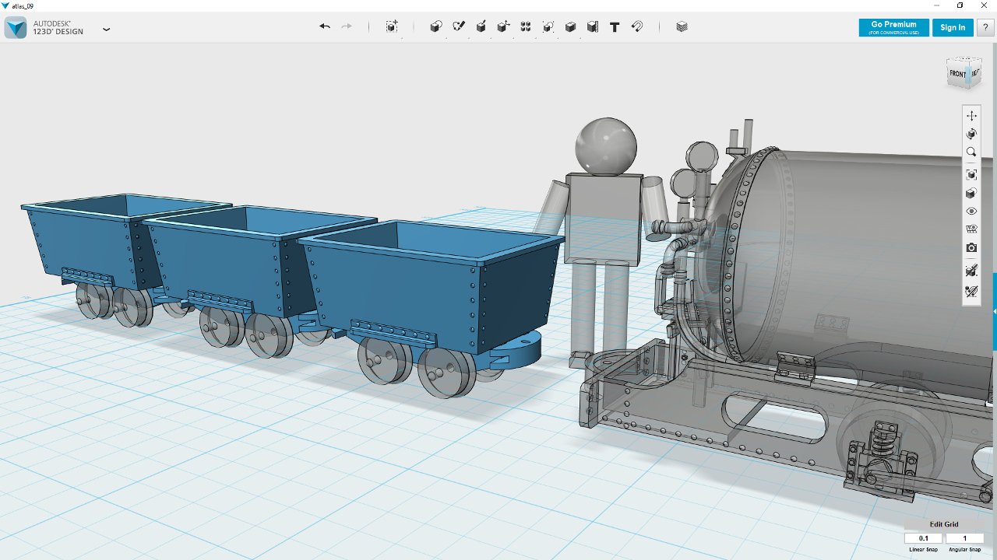The width and height of the screenshot is (997, 560).
Task: Open the Modify tool
Action: pos(504,26)
